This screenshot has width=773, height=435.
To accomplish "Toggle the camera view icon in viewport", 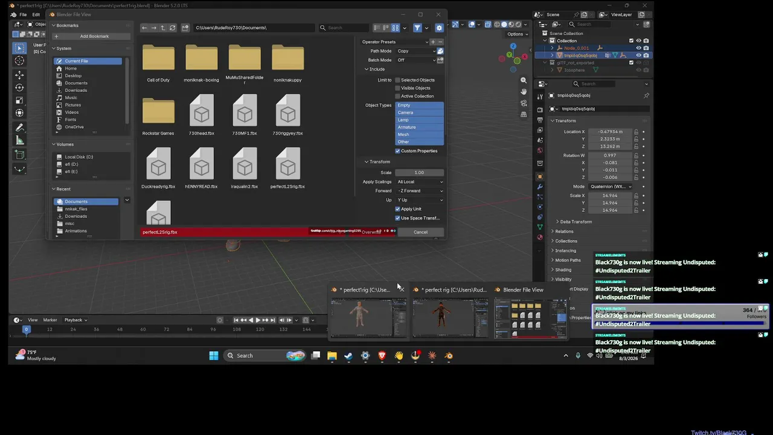I will (524, 103).
